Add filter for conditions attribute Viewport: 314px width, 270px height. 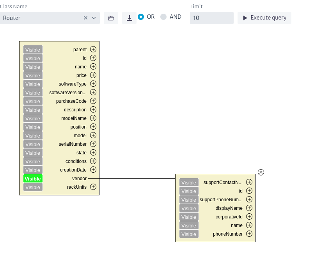(x=93, y=161)
